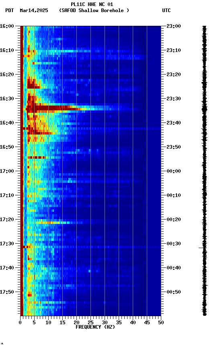Click the horizontal spike on the seismogram near 00:31
This screenshot has height=348, width=222.
[x=201, y=248]
